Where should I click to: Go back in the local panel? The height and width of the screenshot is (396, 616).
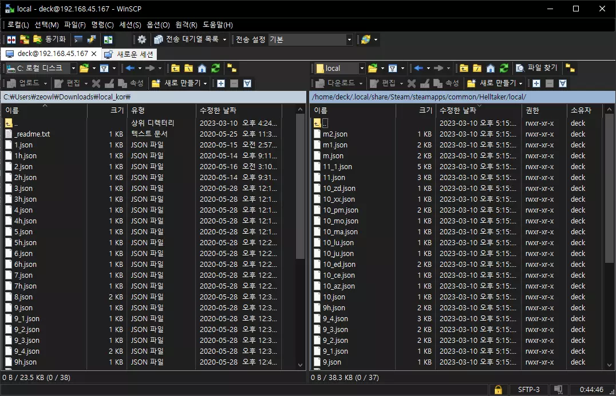click(x=130, y=69)
